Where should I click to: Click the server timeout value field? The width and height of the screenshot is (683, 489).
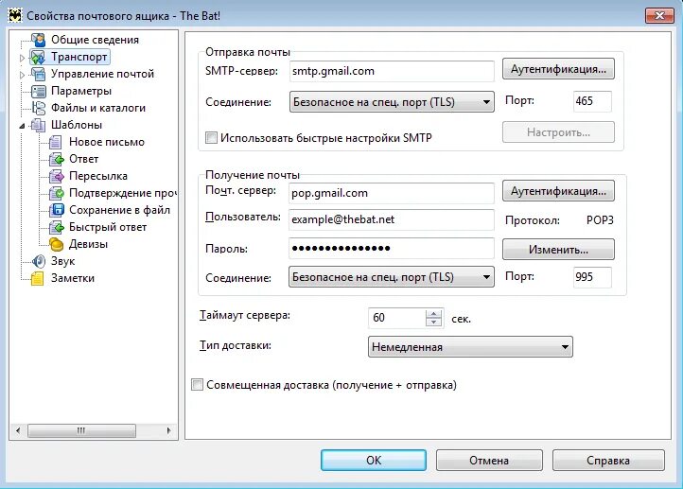coord(397,318)
